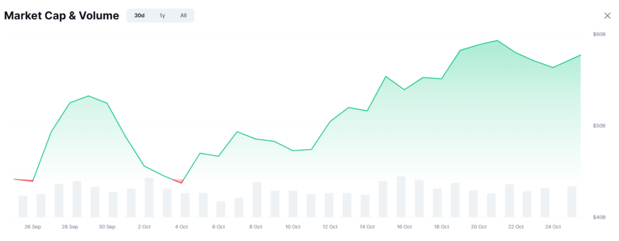Select the 20 Oct date marker
Screen dimensions: 619x241
coord(479,227)
